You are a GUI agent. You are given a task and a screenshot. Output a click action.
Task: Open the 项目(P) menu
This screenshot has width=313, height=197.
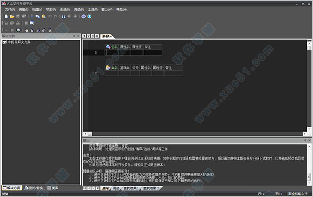[51, 9]
